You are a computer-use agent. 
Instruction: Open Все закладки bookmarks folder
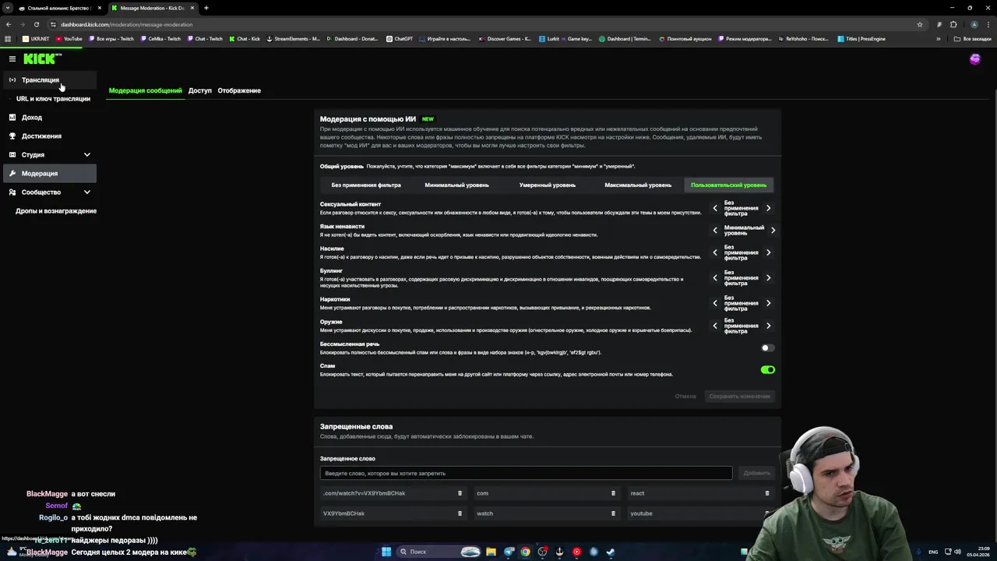[x=973, y=39]
